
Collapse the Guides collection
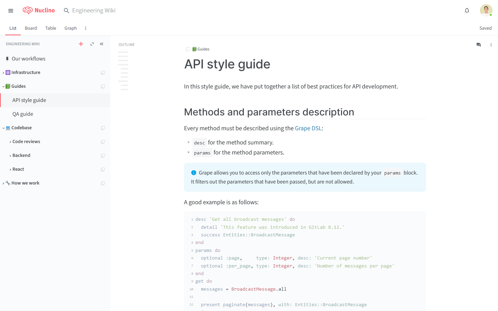pos(3,86)
